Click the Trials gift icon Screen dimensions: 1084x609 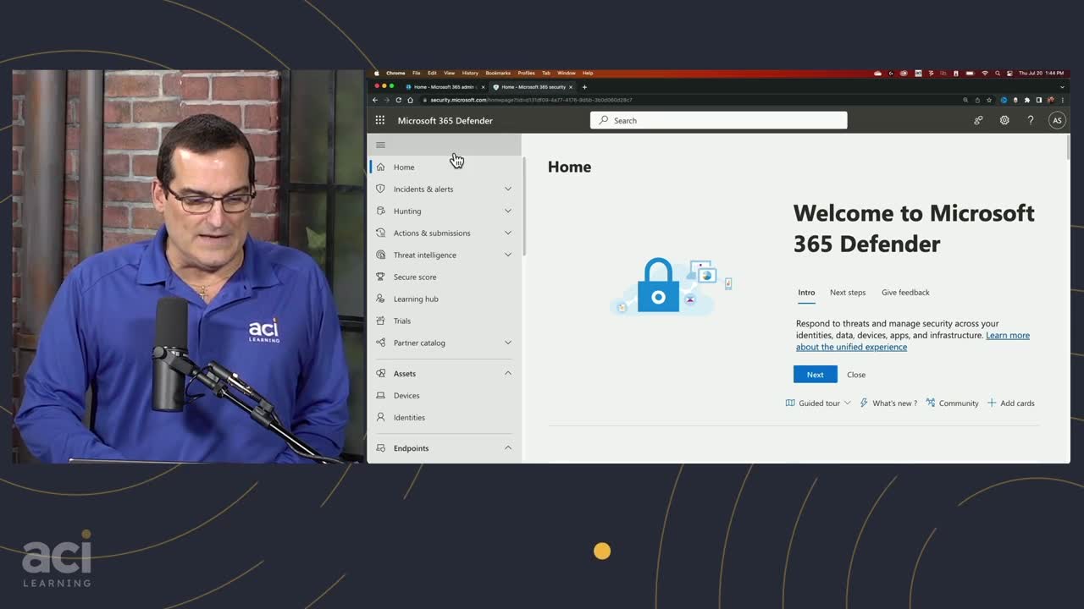coord(380,321)
